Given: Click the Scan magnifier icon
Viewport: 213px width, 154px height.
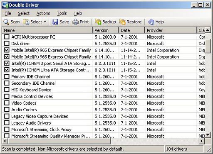Looking at the screenshot, I should (x=6, y=22).
